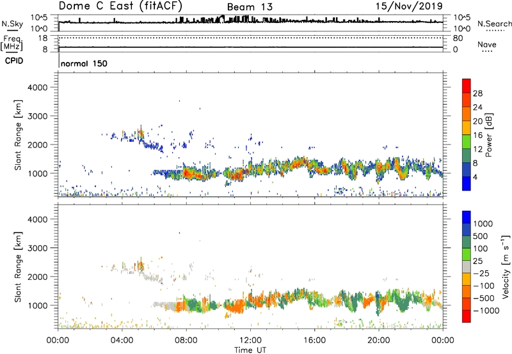Click the '16:00' time axis tick label
Screen dimensions: 512x354
pyautogui.click(x=314, y=341)
